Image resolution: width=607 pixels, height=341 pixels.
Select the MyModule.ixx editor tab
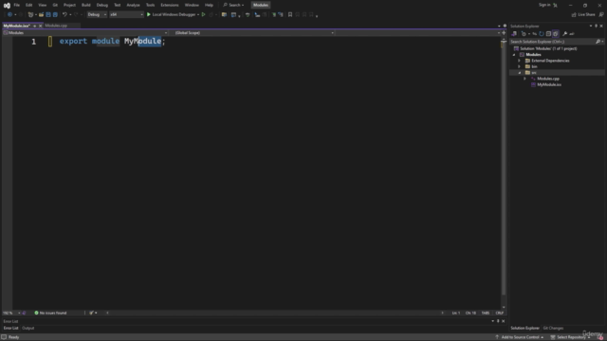tap(17, 26)
